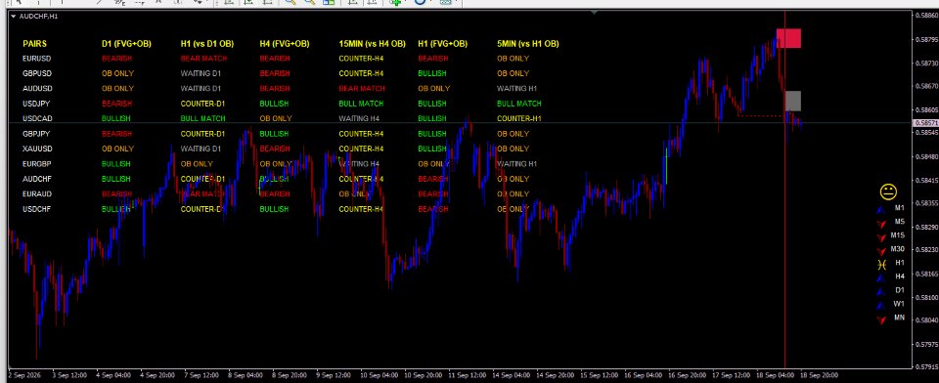Click the yellow sideways symbol beside H1
The width and height of the screenshot is (939, 383).
(881, 264)
